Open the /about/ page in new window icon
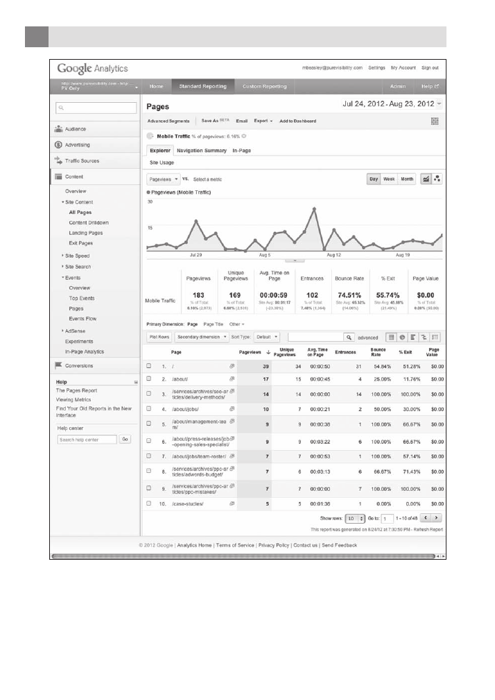Viewport: 495px width, 700px height. [x=232, y=380]
